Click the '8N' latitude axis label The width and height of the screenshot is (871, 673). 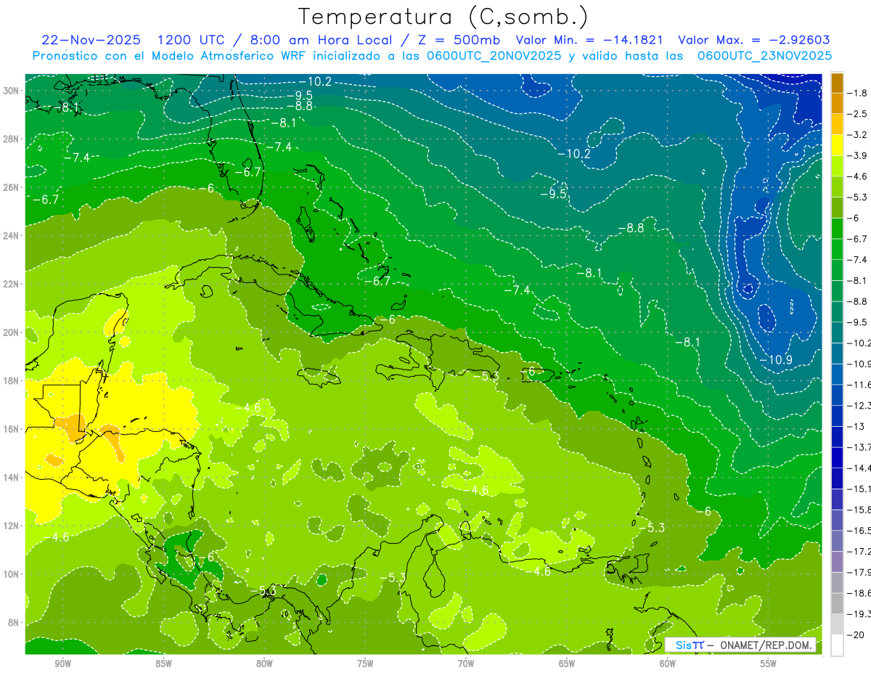(15, 622)
